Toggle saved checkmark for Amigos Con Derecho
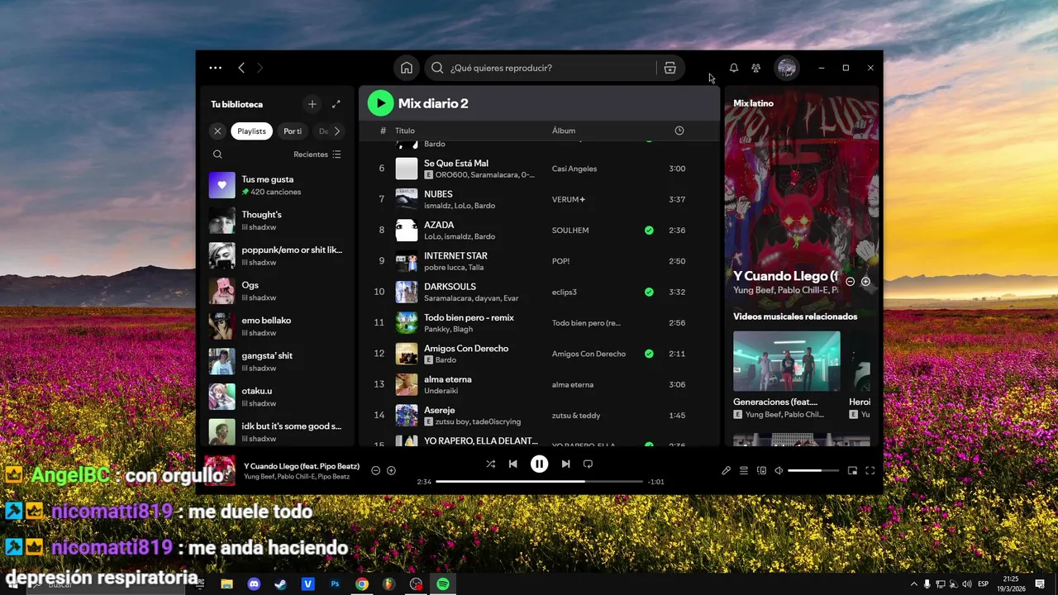1058x595 pixels. tap(649, 354)
